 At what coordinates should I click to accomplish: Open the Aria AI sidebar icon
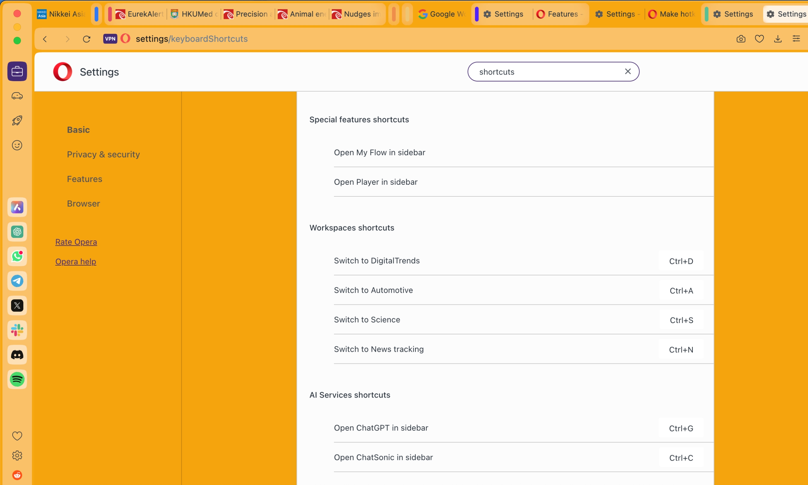17,207
